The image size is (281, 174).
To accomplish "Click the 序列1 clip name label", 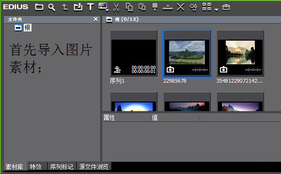I will [117, 81].
